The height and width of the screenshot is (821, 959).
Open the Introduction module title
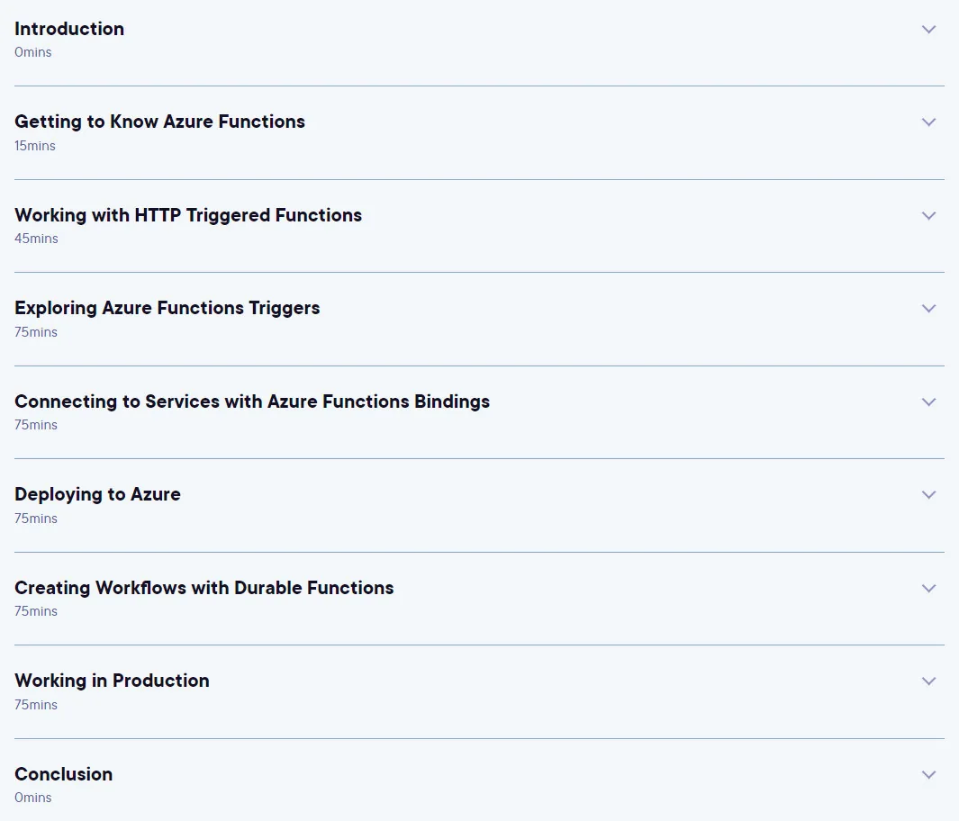click(x=69, y=29)
